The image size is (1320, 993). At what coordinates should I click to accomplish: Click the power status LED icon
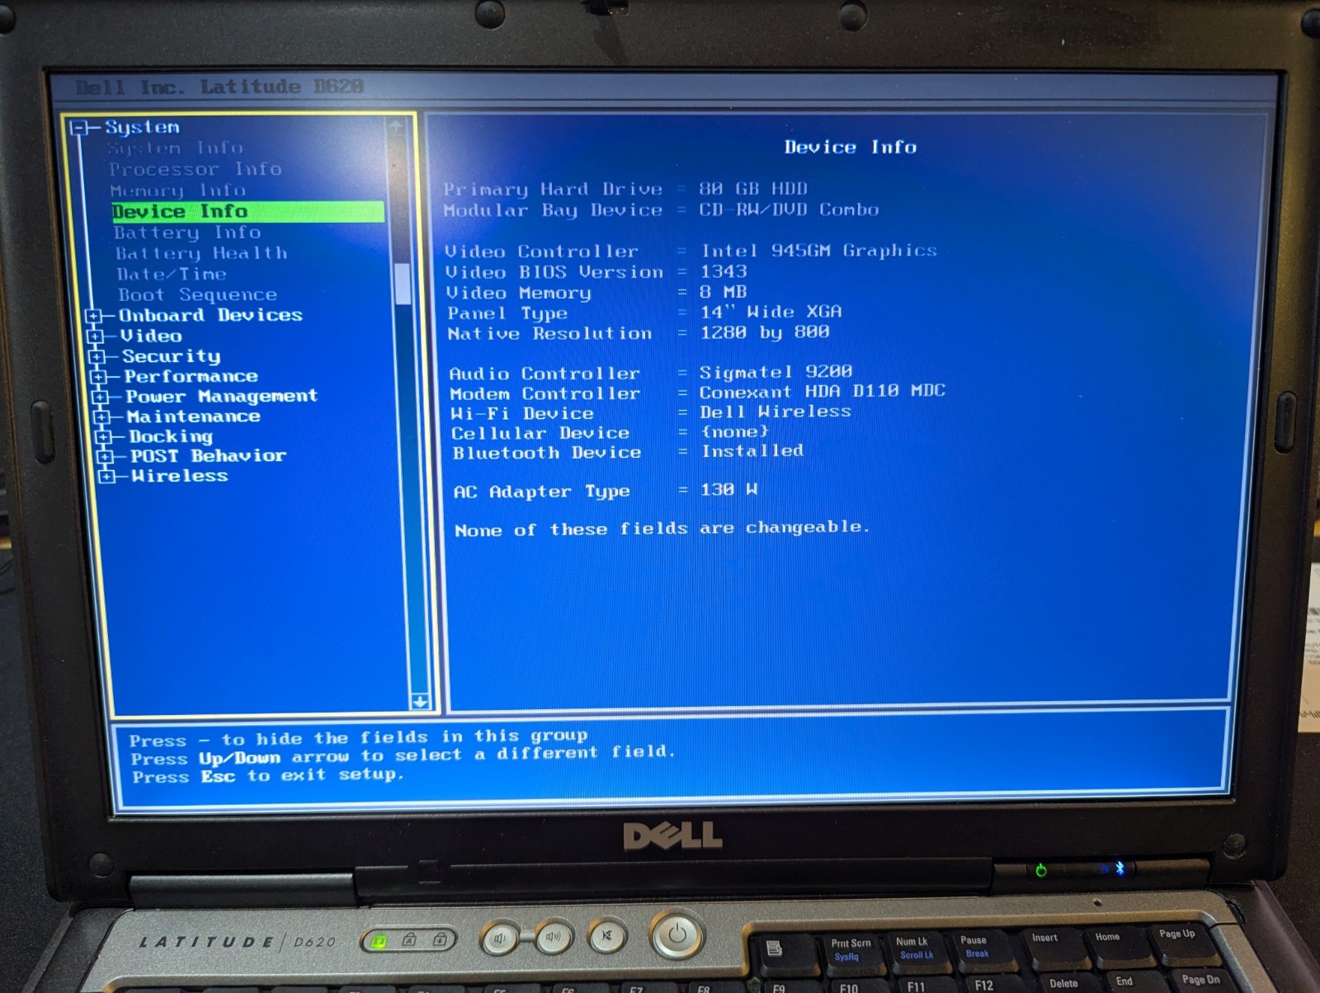[x=1041, y=870]
